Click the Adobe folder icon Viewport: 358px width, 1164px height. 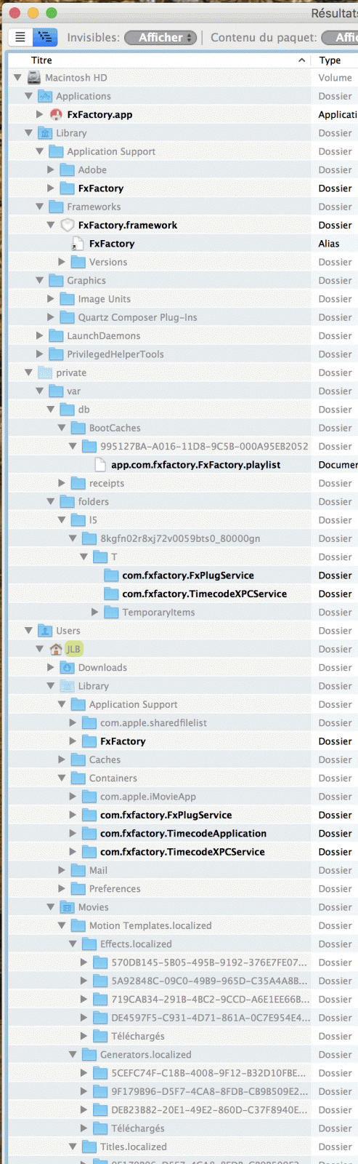[67, 170]
